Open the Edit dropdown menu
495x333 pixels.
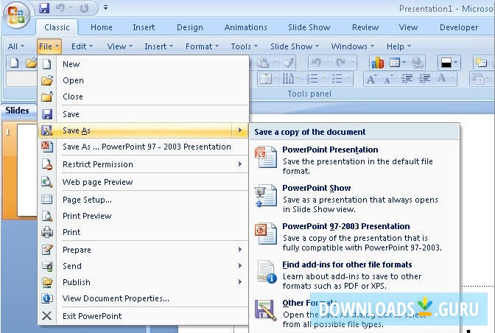pyautogui.click(x=82, y=46)
